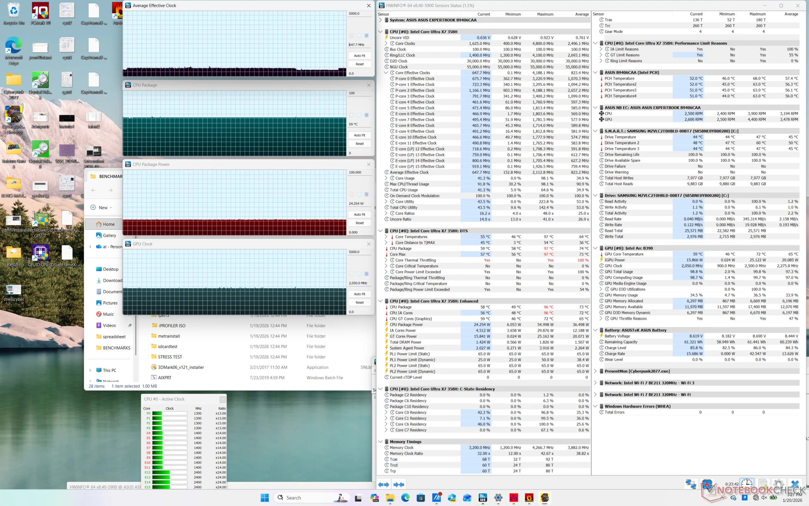
Task: Open HWiNFO sensor settings gear icon
Action: tap(779, 484)
